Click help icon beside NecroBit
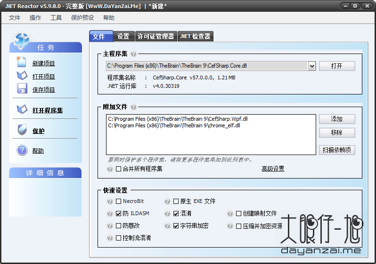This screenshot has height=264, width=376. (x=110, y=201)
